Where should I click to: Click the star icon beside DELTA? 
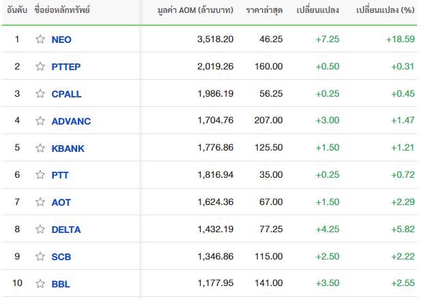click(40, 230)
